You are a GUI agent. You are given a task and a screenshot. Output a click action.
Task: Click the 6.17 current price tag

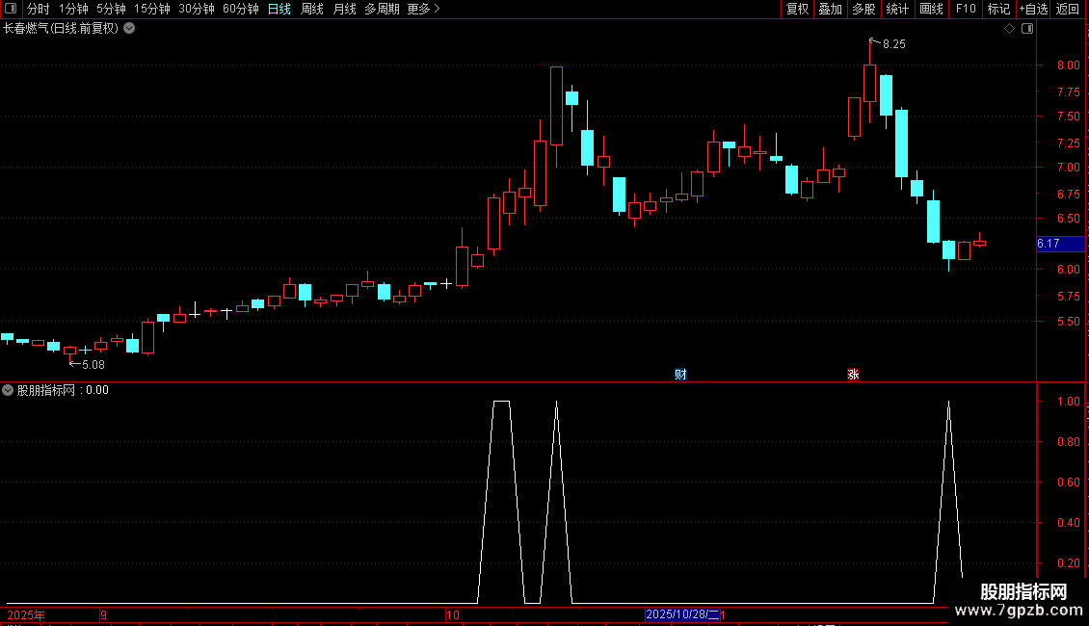tap(1060, 244)
